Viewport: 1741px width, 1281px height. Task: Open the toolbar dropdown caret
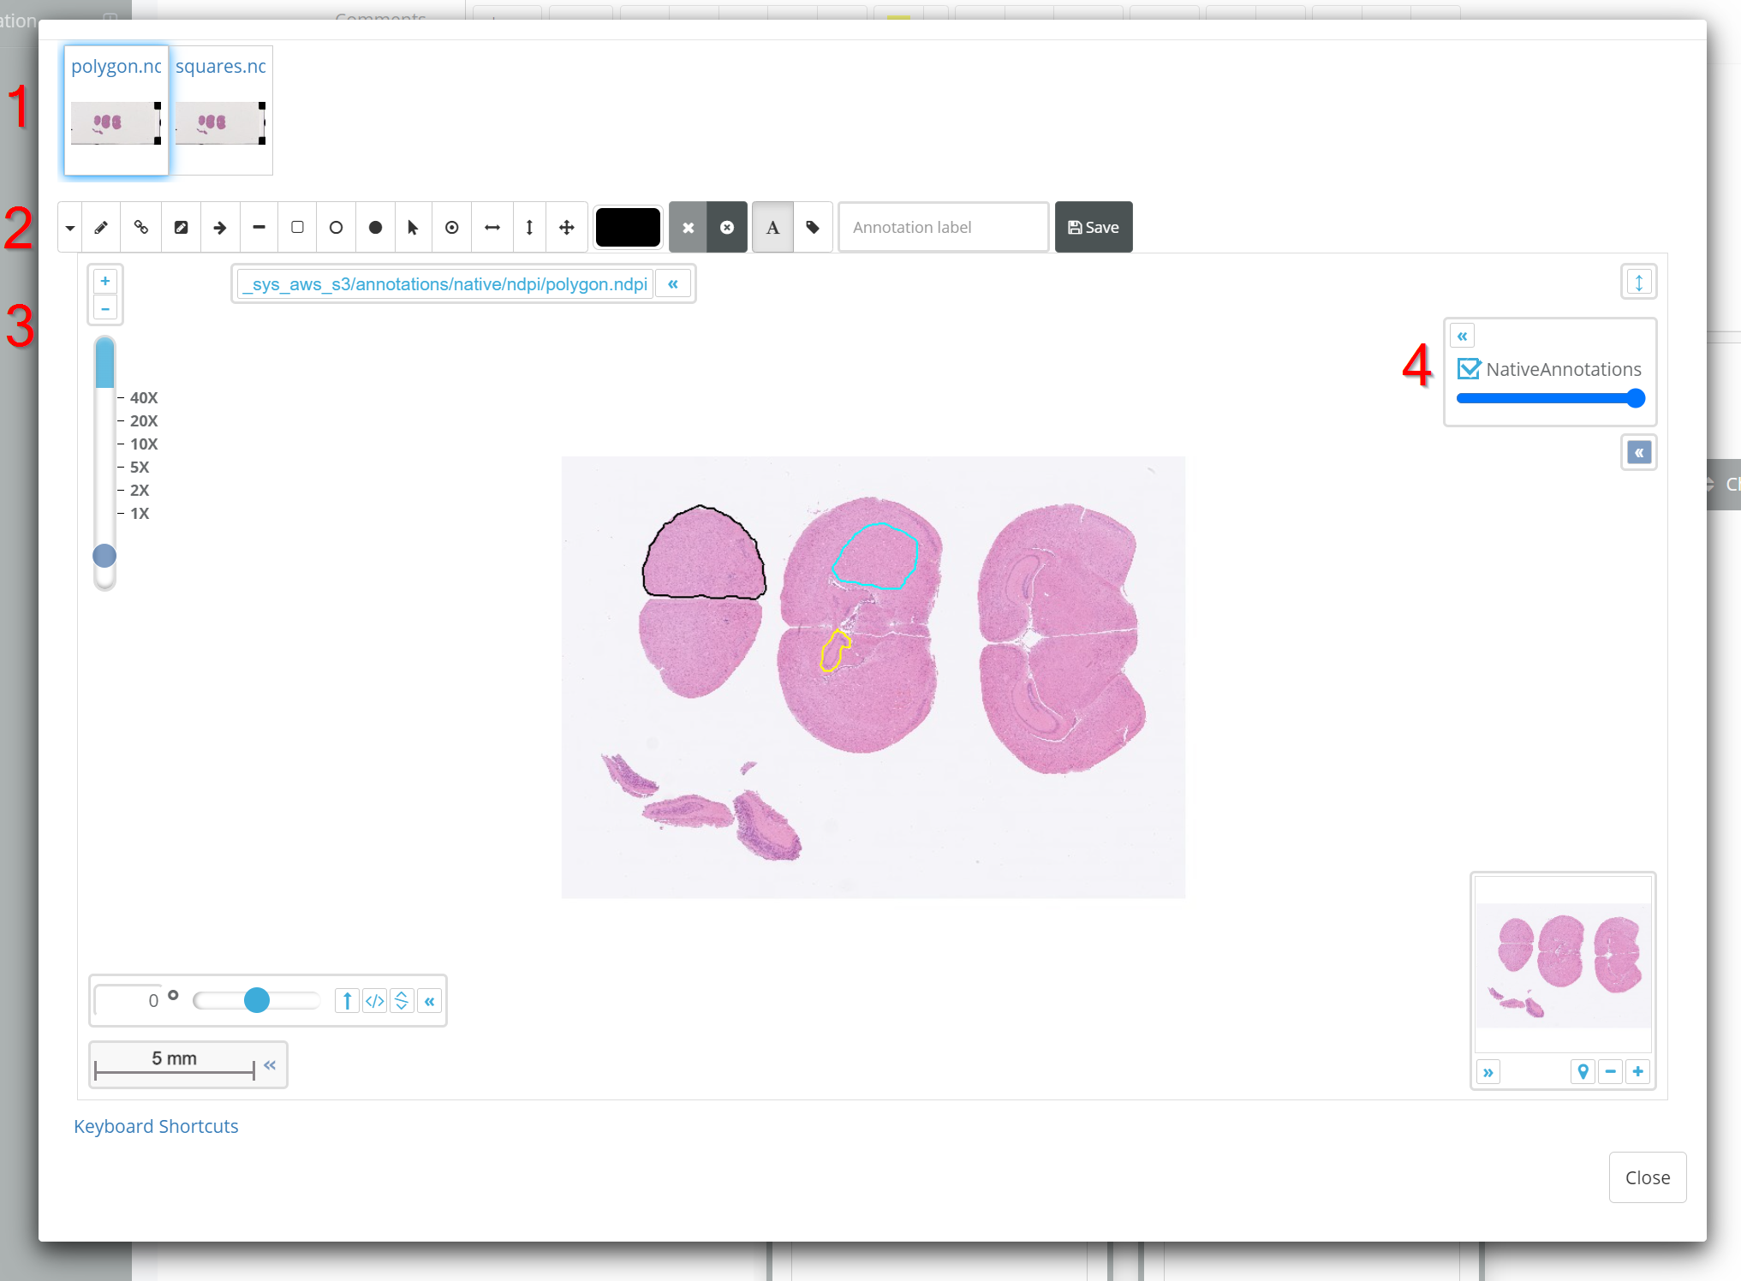(x=70, y=228)
